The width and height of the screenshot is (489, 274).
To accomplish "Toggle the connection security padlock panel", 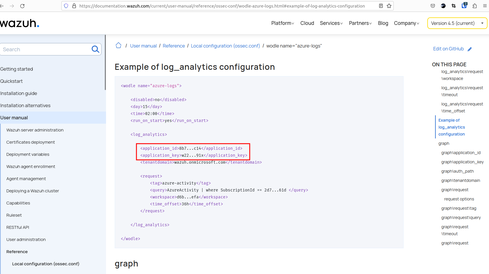I will point(74,6).
